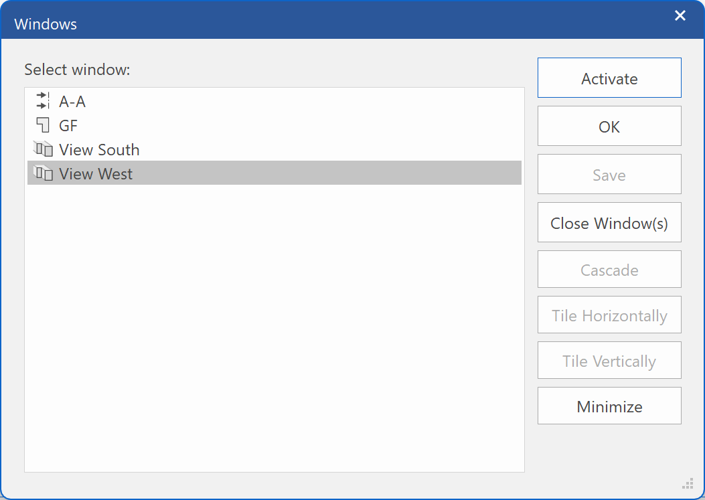
Task: Click the floor plan icon beside GF
Action: point(43,125)
